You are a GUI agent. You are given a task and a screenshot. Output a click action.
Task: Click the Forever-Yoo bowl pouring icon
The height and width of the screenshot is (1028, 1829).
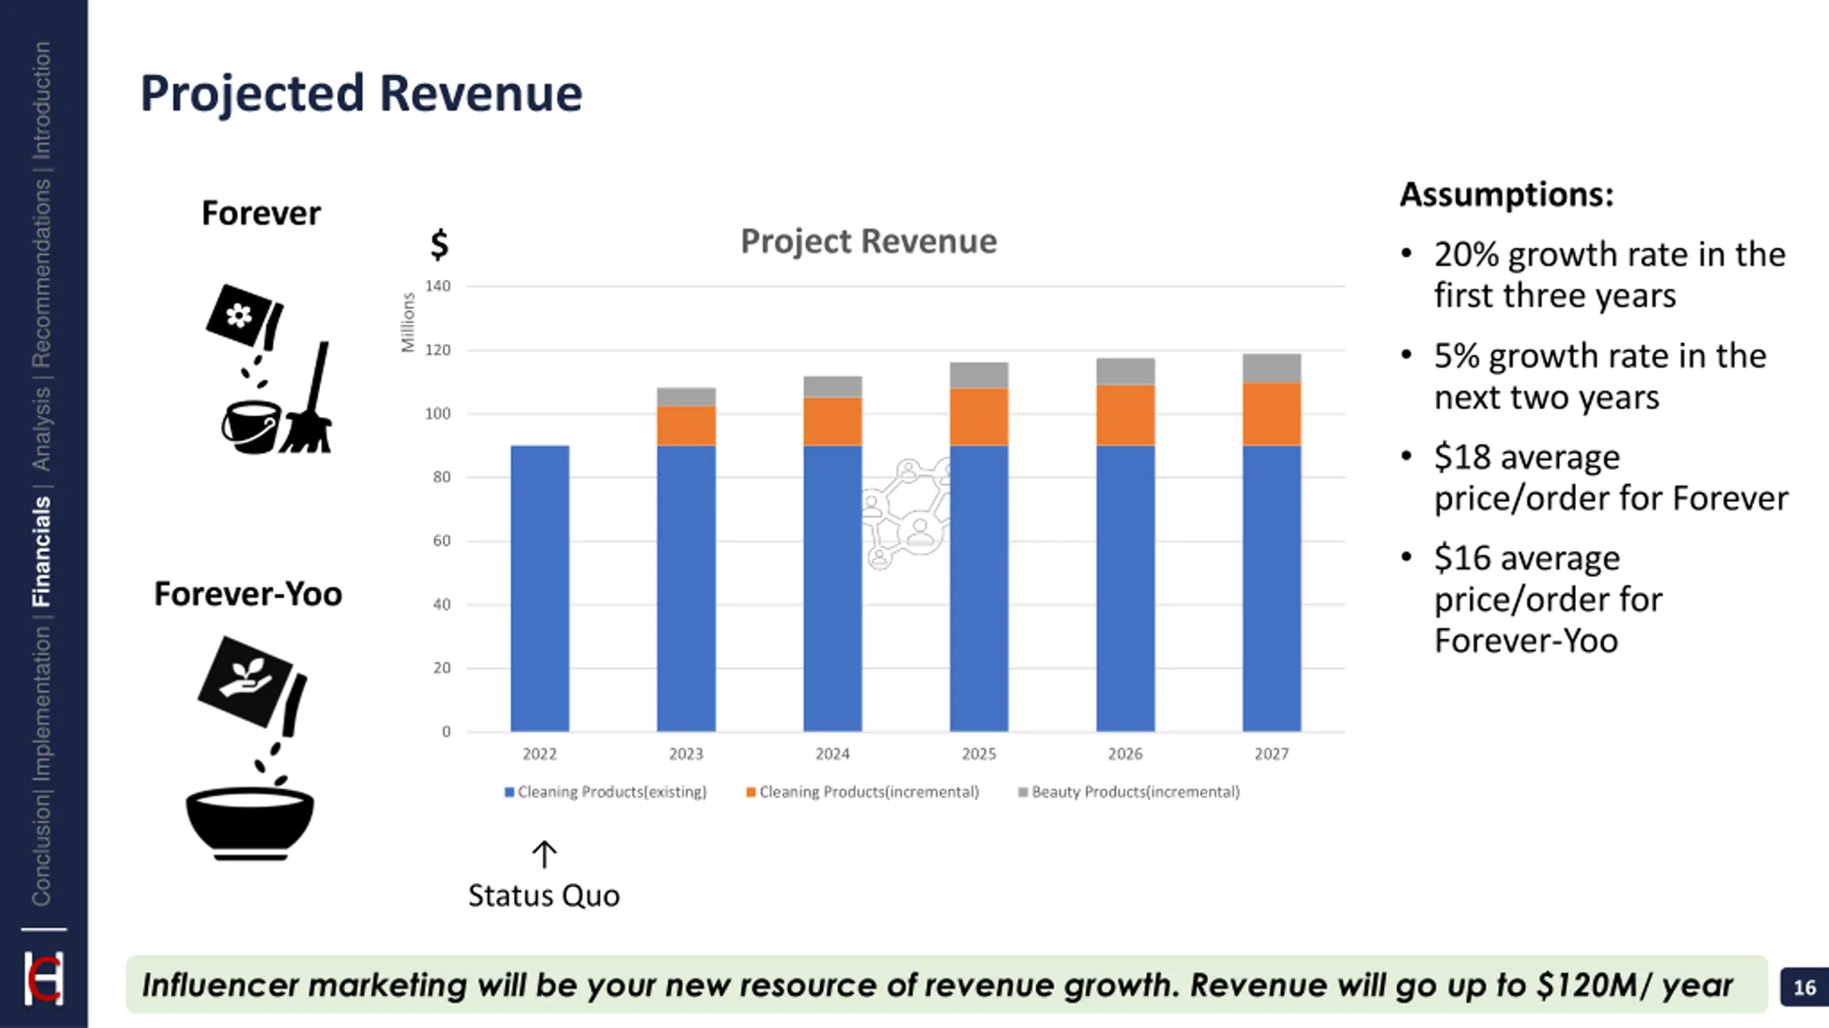[x=250, y=747]
